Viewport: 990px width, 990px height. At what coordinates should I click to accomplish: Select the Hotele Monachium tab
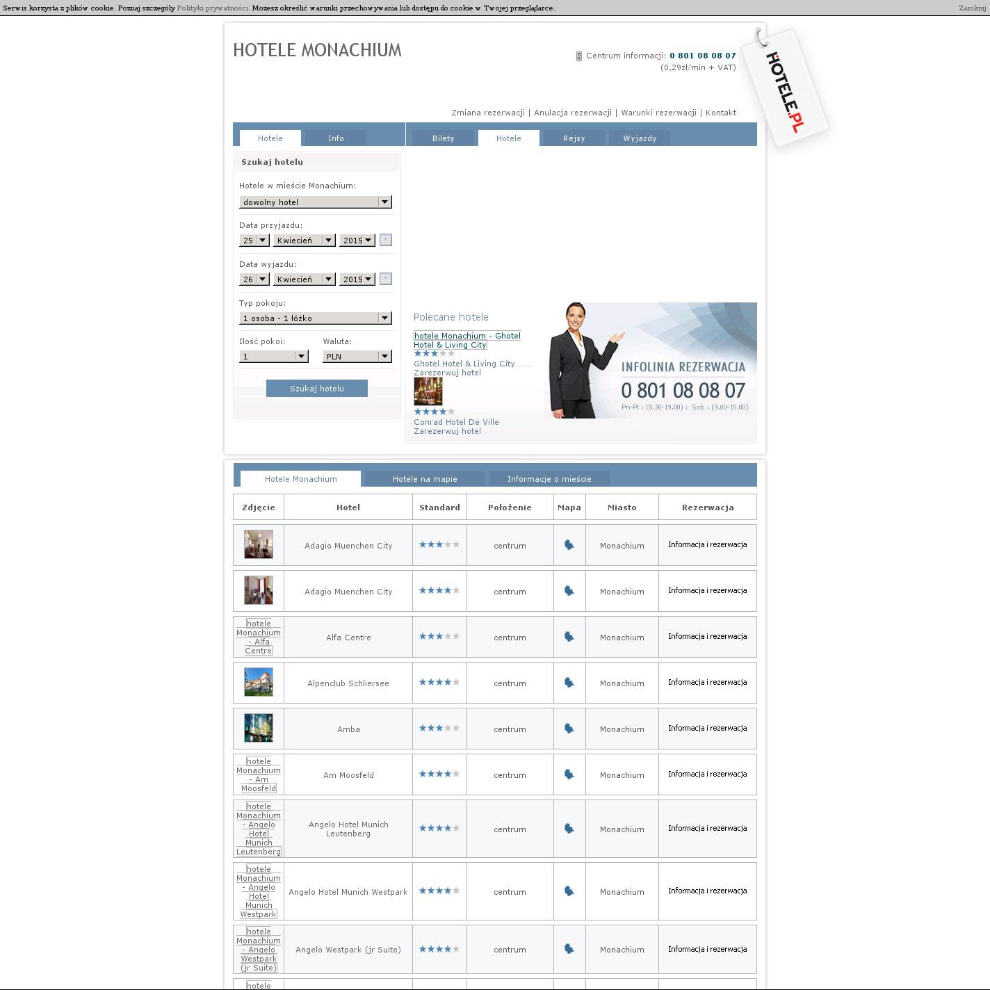[x=300, y=478]
